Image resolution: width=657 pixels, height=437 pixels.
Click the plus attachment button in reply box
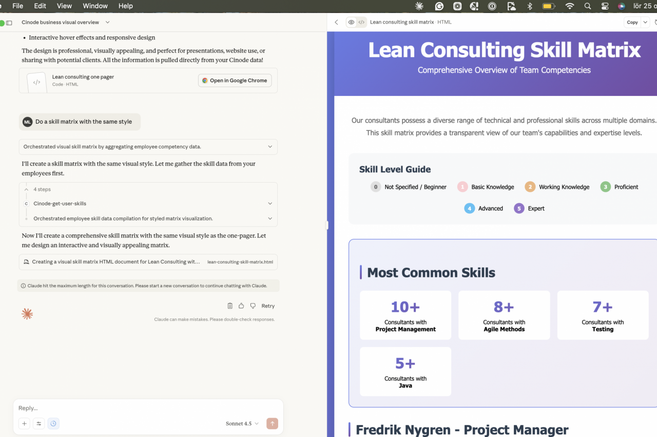24,424
